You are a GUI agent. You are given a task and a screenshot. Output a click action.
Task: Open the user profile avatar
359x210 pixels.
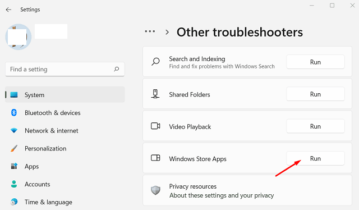[x=19, y=37]
